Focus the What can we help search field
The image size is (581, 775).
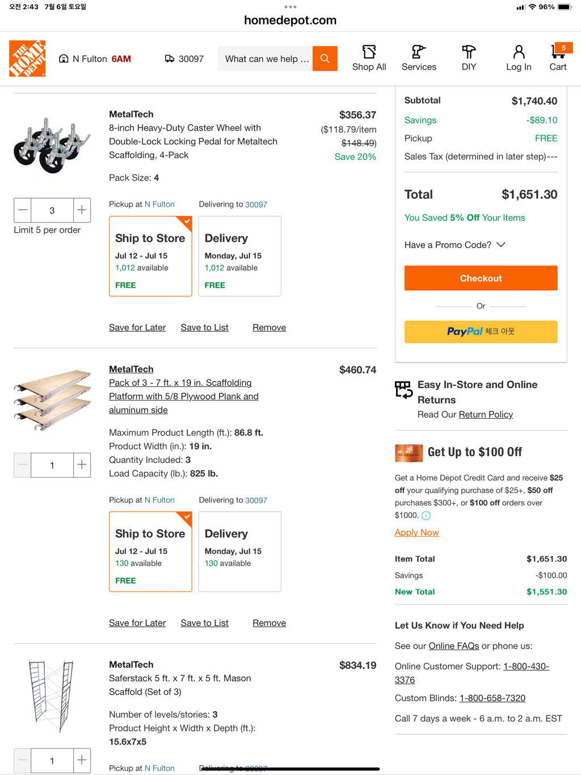coord(266,59)
